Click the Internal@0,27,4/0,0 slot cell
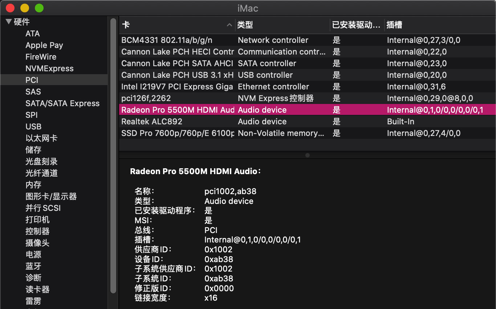496x309 pixels. tap(424, 133)
